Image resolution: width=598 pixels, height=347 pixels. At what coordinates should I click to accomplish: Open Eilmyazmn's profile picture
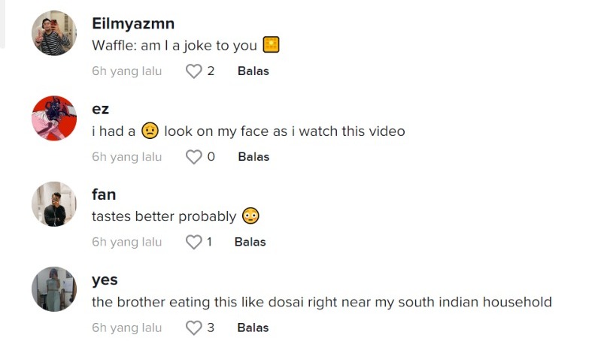(x=54, y=33)
